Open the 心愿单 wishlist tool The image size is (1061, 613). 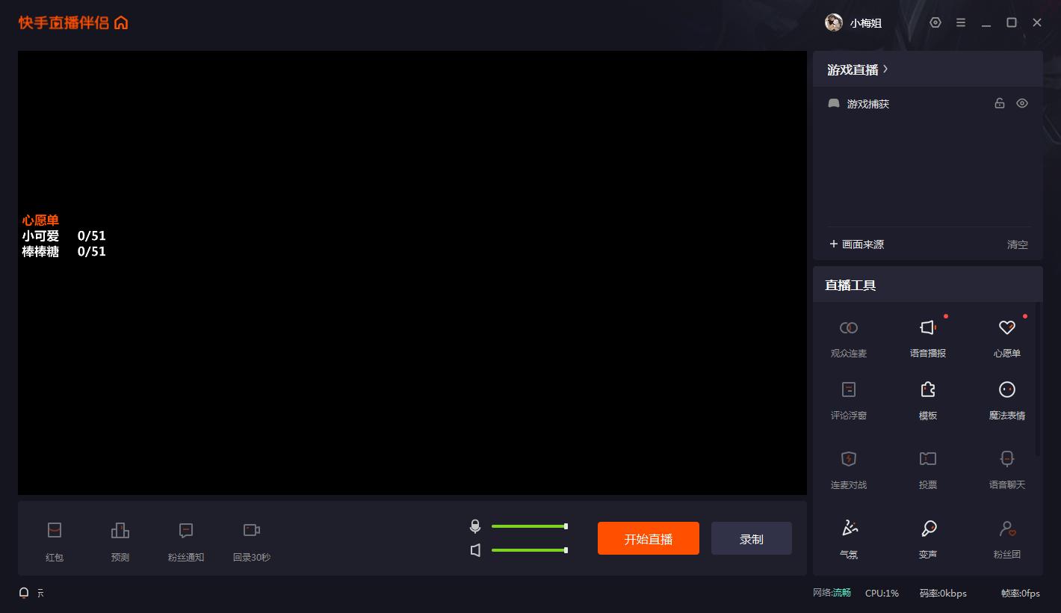point(1007,338)
